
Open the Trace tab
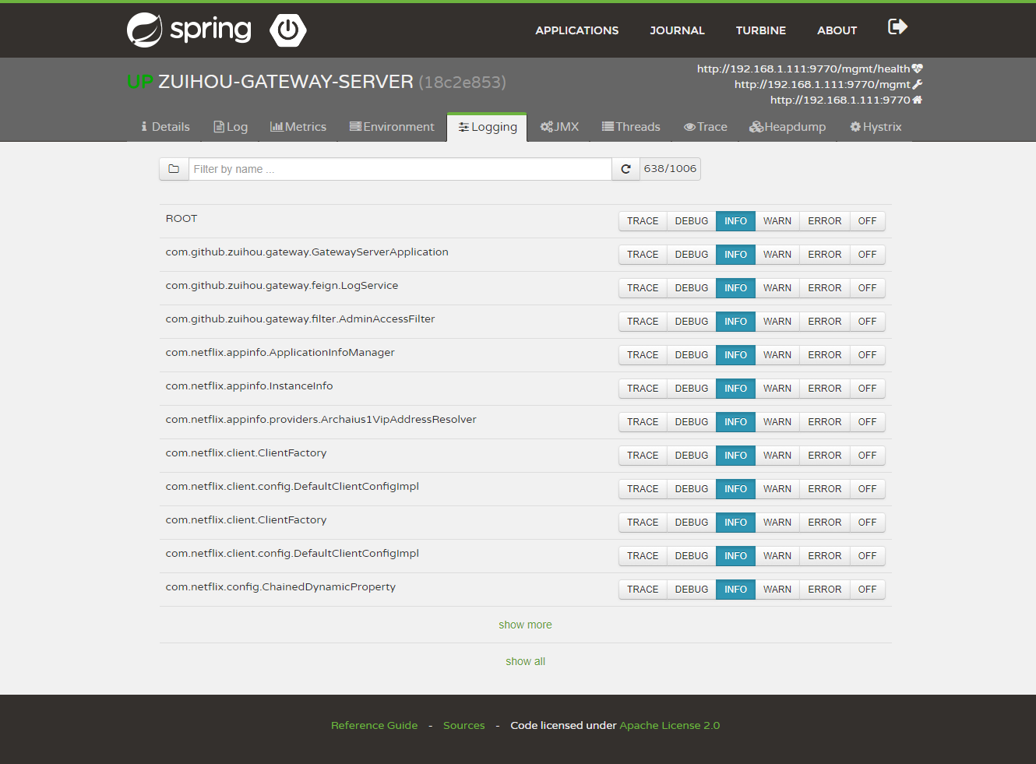tap(706, 127)
